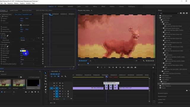
Task: Toggle animation stopwatch for Rotation
Action: pos(1,27)
